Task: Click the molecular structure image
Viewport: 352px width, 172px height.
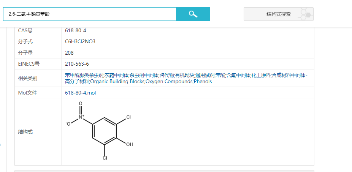Action: pyautogui.click(x=100, y=130)
